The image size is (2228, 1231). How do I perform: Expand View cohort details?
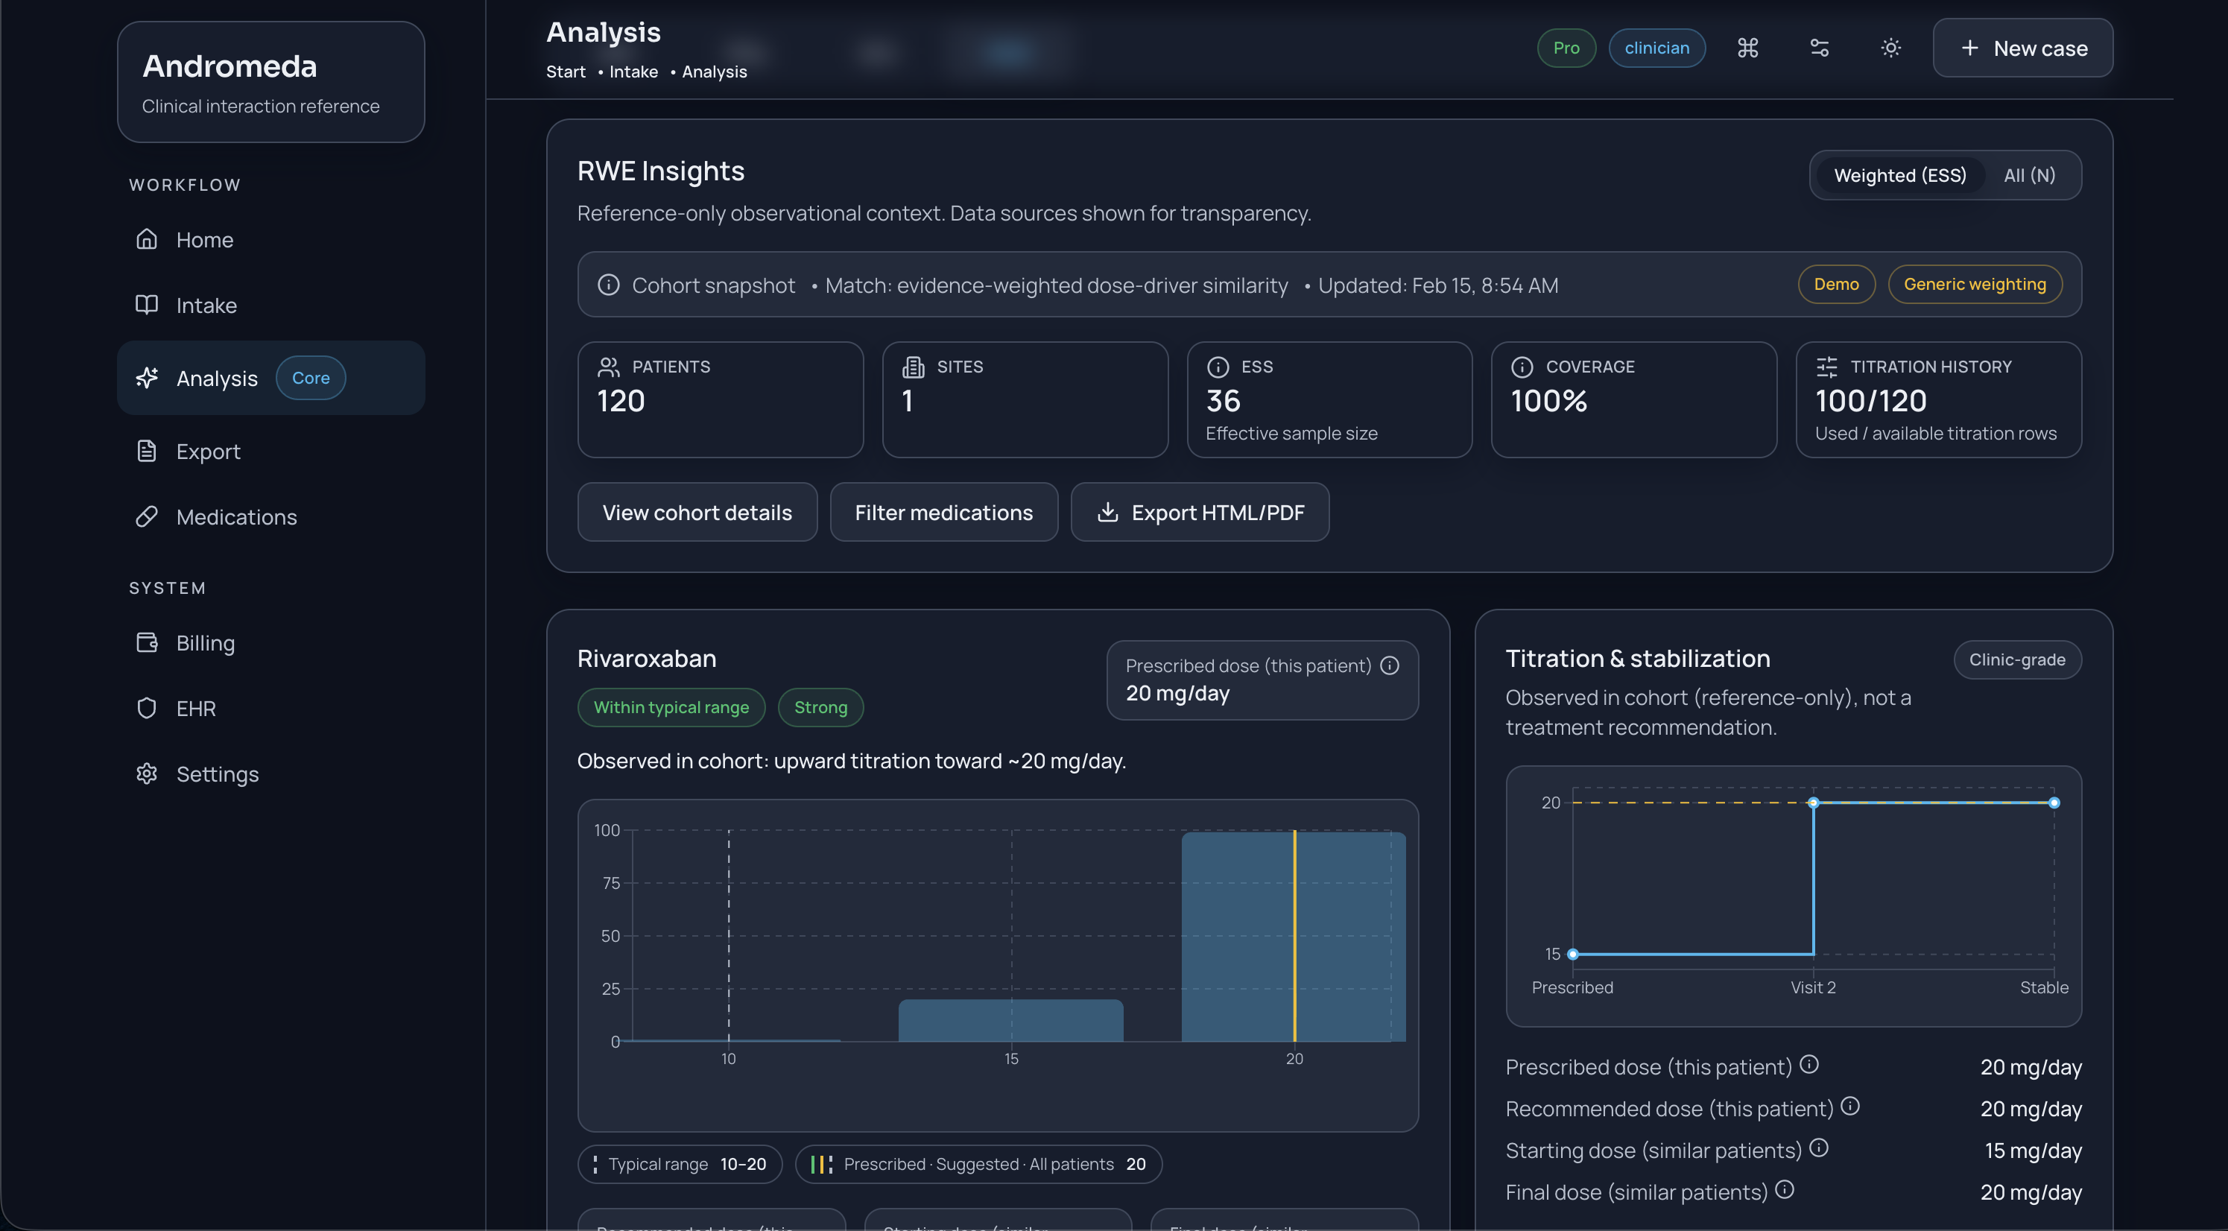tap(696, 512)
